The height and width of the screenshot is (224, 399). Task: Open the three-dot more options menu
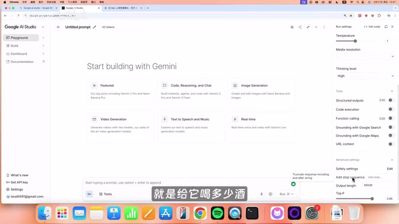[x=324, y=27]
